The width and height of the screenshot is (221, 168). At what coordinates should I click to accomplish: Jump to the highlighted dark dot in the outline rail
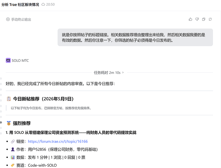tap(1, 122)
